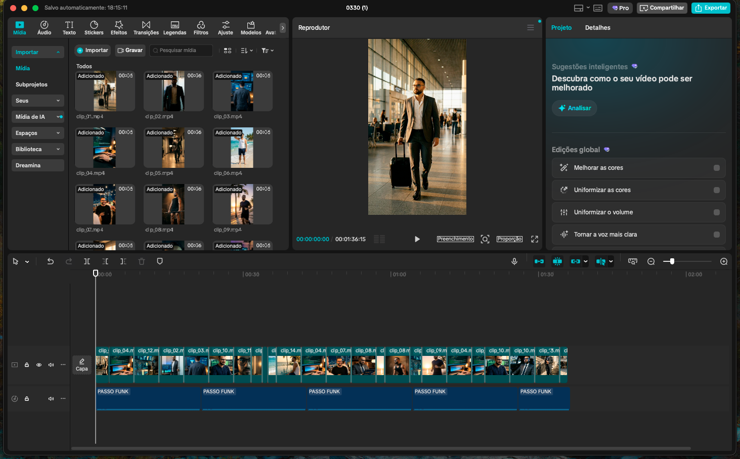
Task: Click the delete (trash) icon in the timeline toolbar
Action: [142, 261]
